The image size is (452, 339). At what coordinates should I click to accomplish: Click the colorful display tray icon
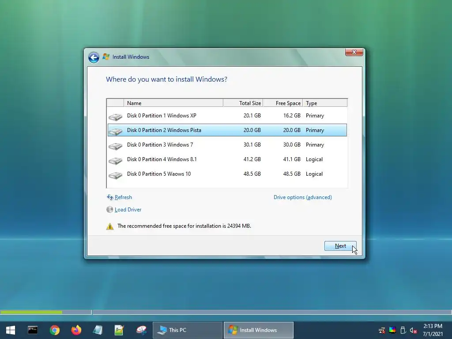[x=392, y=330]
